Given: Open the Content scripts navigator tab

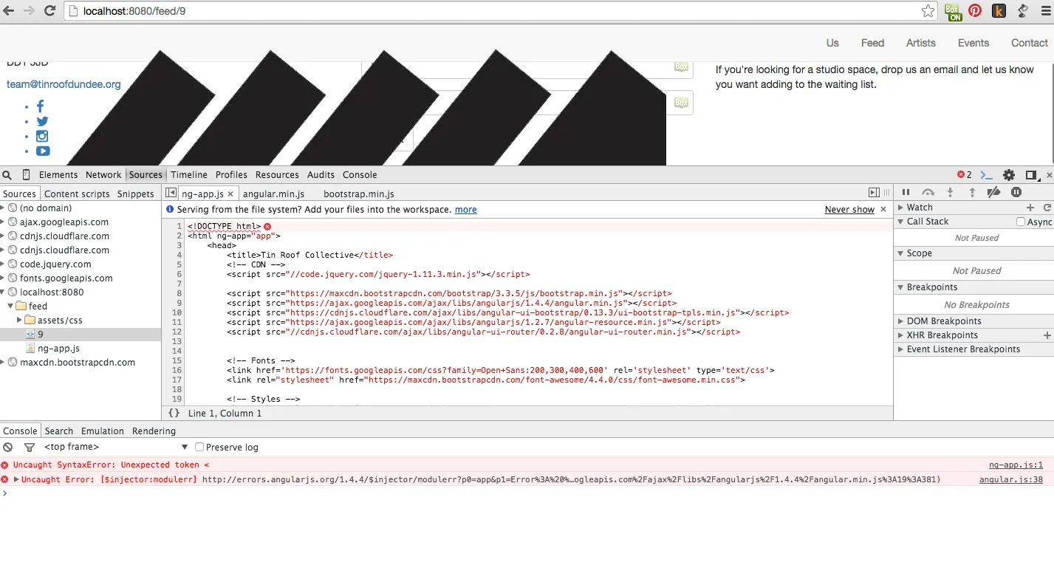Looking at the screenshot, I should tap(77, 194).
